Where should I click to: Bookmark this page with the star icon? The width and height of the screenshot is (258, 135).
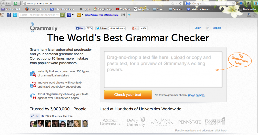click(172, 3)
